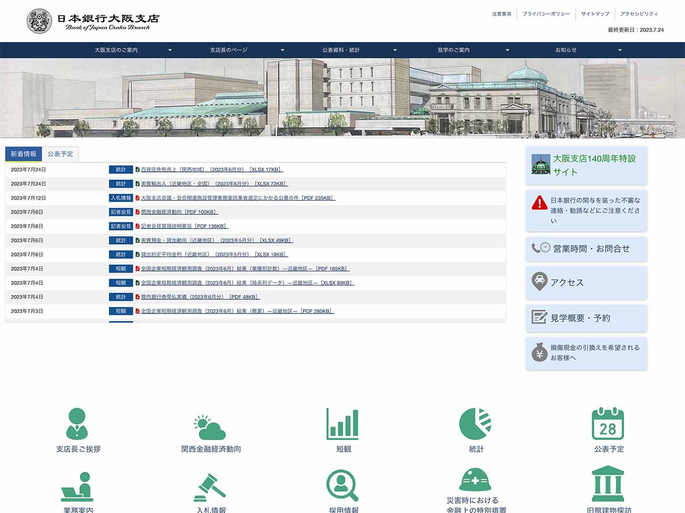Open 短観 業種別計数 PDF link
This screenshot has width=685, height=513.
[245, 269]
